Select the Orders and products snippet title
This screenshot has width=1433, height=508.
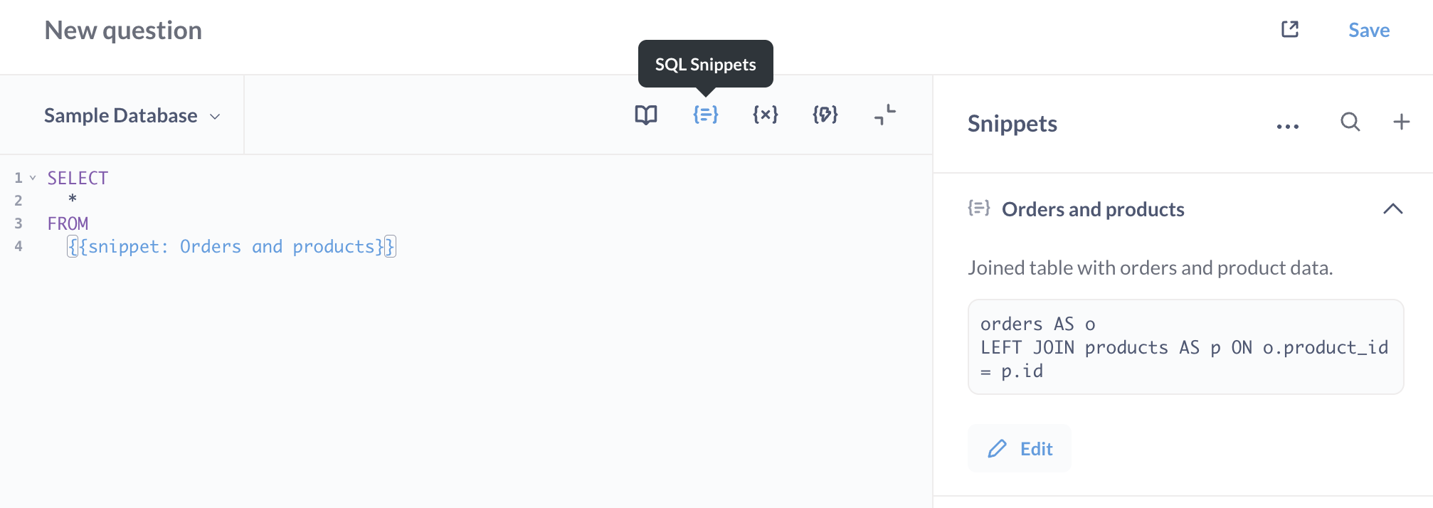(x=1093, y=209)
